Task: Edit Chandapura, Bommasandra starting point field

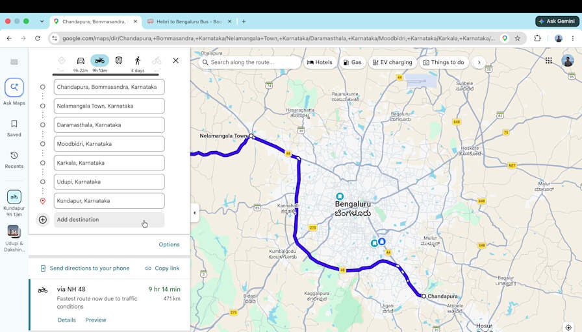Action: point(109,87)
